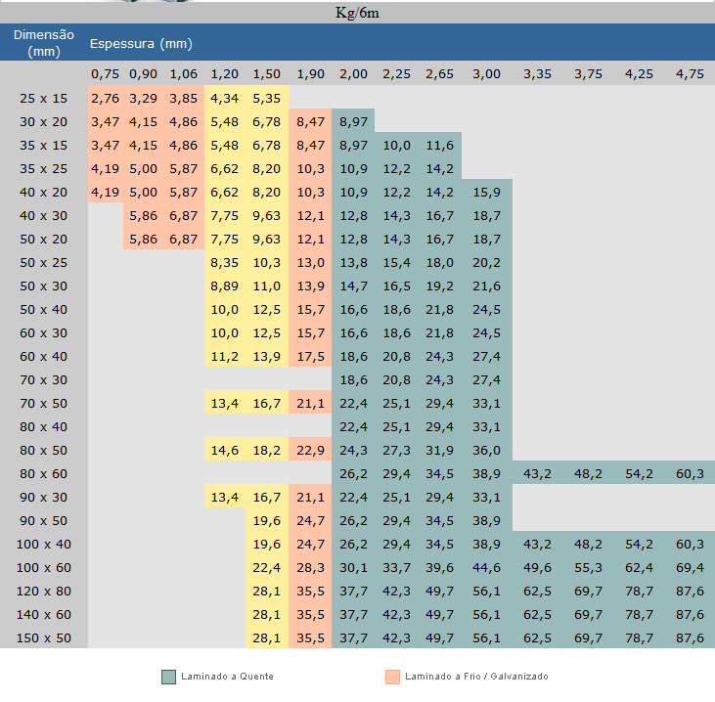Select the cell with value 5,35
Viewport: 715px width, 702px height.
(267, 98)
